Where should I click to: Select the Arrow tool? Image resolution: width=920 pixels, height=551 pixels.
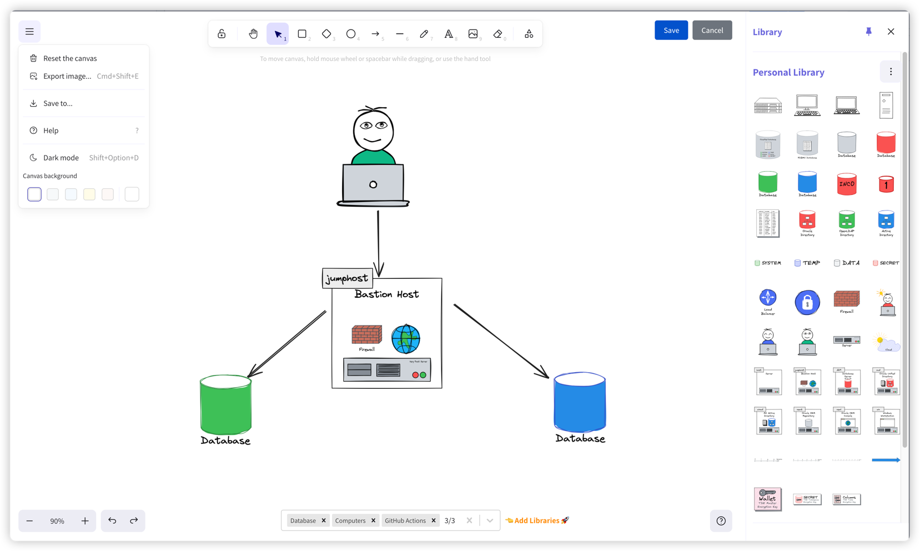pos(376,33)
